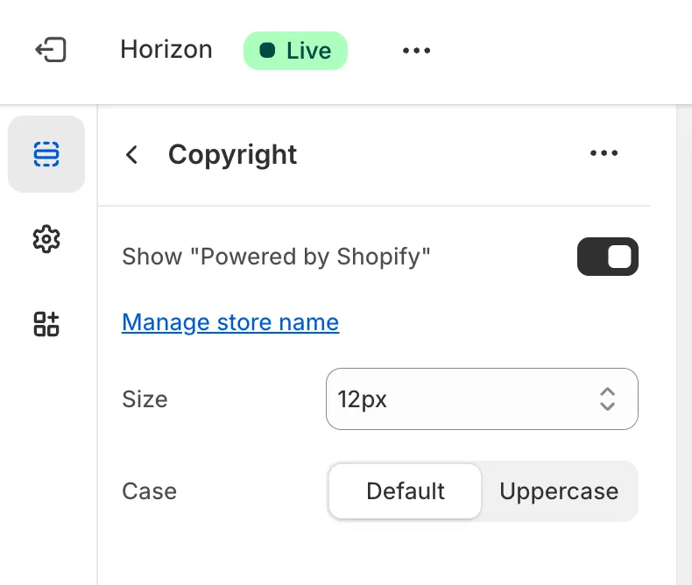
Task: Click the scrollbar track on right edge
Action: click(x=684, y=350)
